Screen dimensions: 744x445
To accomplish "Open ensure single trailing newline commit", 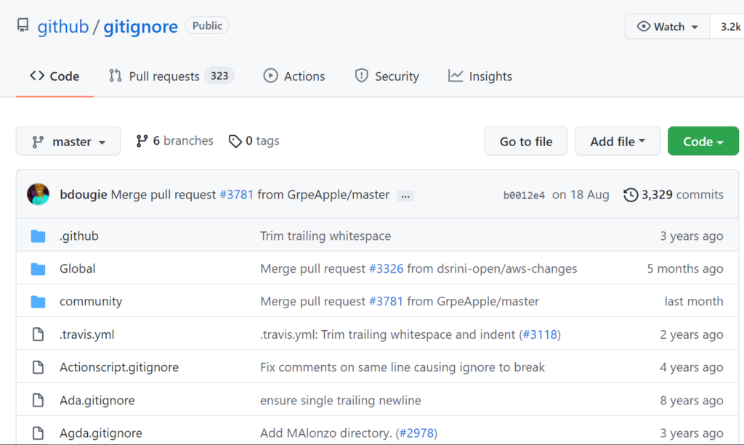I will tap(340, 401).
